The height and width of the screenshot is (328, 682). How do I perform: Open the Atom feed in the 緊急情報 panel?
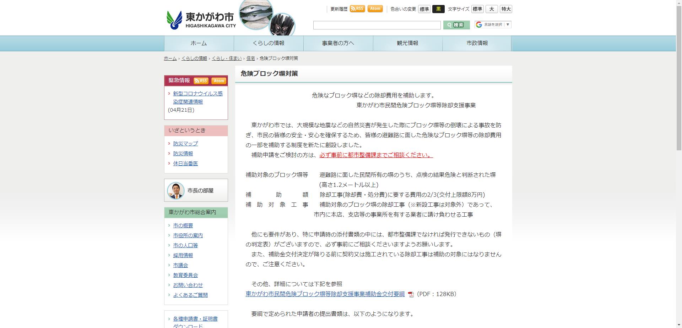pyautogui.click(x=219, y=81)
